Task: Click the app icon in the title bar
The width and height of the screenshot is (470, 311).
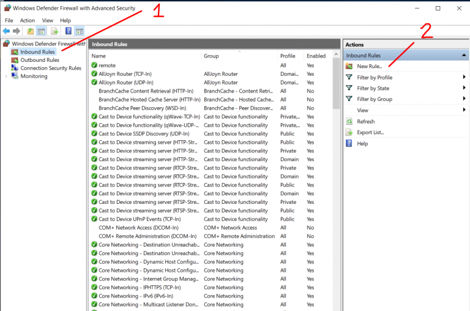Action: [x=7, y=8]
